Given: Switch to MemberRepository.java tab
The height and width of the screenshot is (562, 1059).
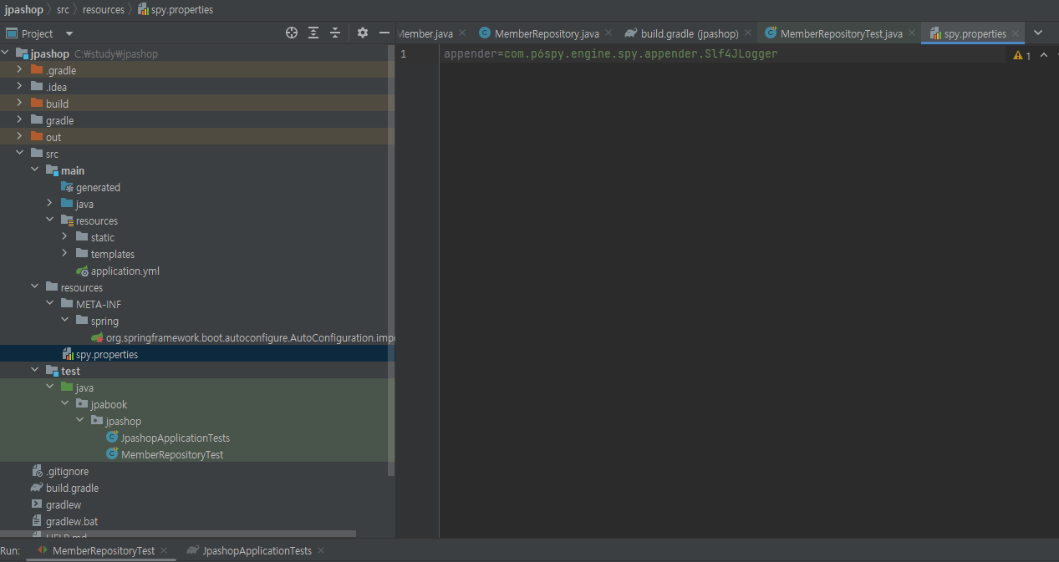Looking at the screenshot, I should tap(546, 34).
